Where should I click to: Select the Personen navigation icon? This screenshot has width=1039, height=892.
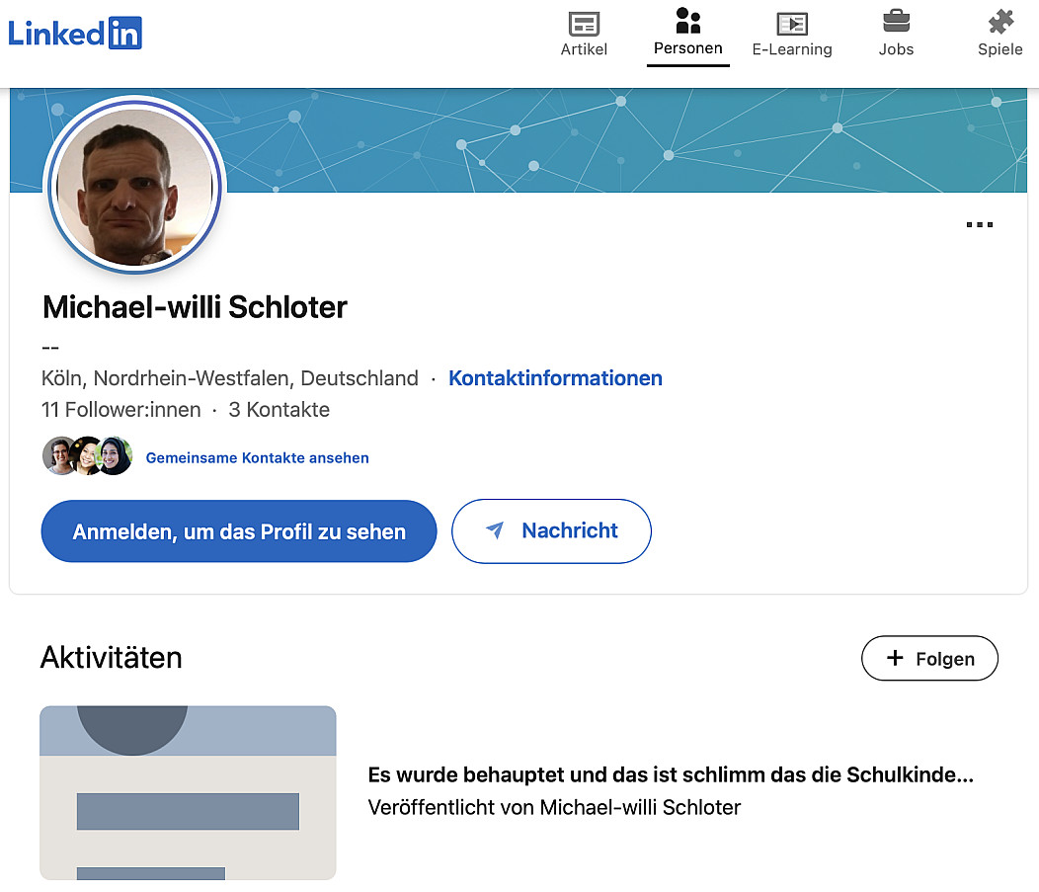[687, 22]
